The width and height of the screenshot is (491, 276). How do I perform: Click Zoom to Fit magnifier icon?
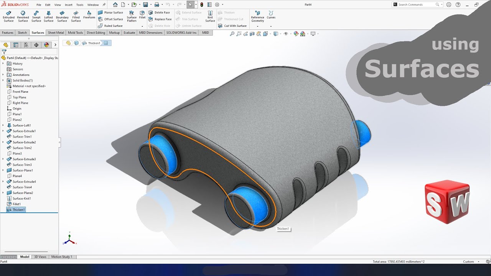232,34
